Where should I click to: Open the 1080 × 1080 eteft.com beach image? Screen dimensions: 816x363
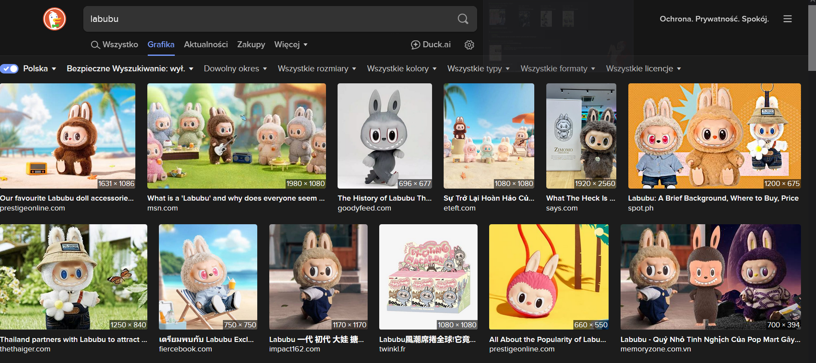pyautogui.click(x=489, y=136)
